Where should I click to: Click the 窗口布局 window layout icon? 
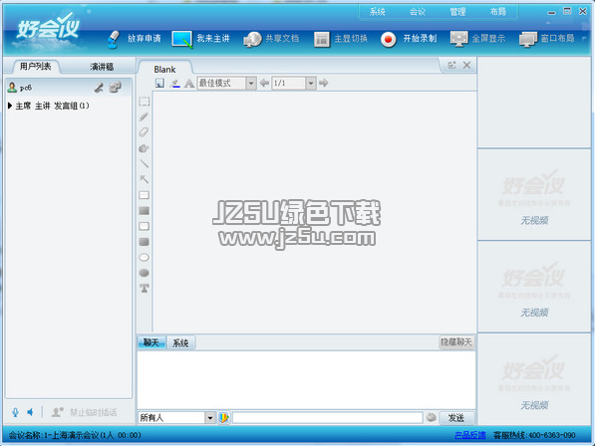[x=528, y=39]
